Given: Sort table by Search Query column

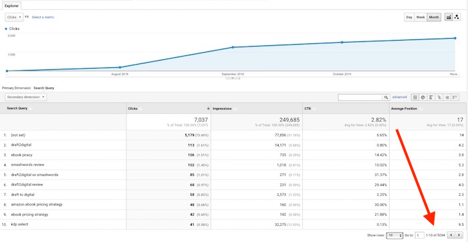Looking at the screenshot, I should point(17,109).
